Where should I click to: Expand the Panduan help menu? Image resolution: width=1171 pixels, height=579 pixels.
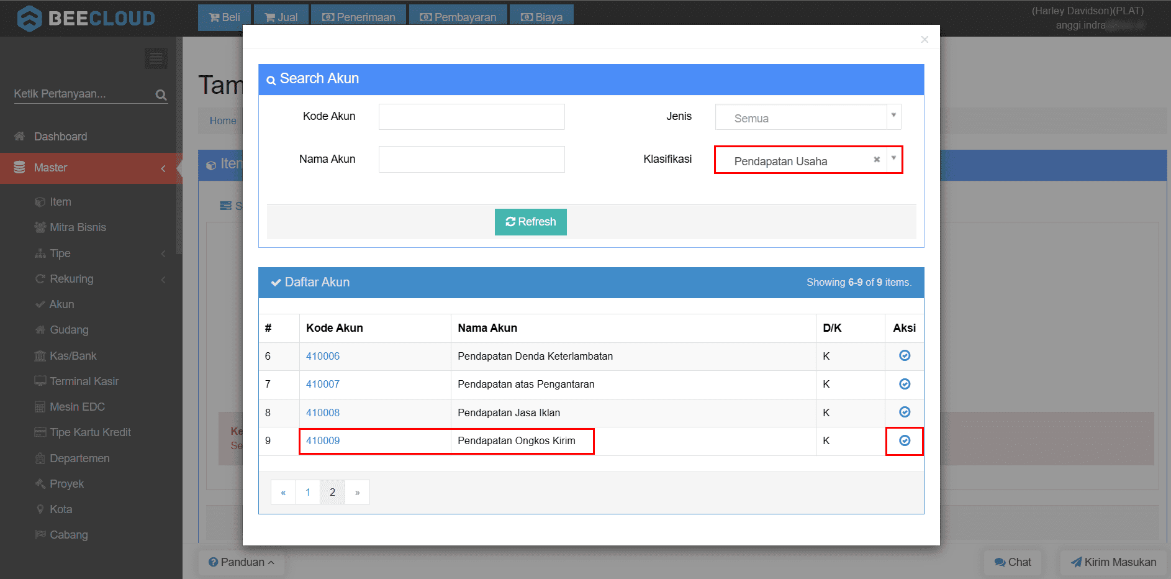242,562
